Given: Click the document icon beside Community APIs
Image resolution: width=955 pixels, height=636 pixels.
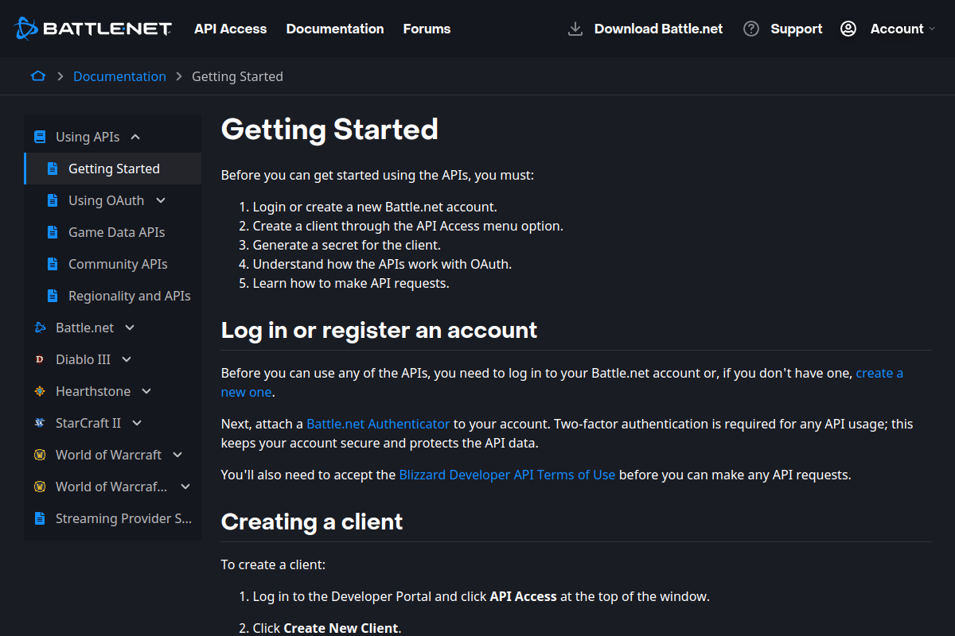Looking at the screenshot, I should (x=53, y=264).
